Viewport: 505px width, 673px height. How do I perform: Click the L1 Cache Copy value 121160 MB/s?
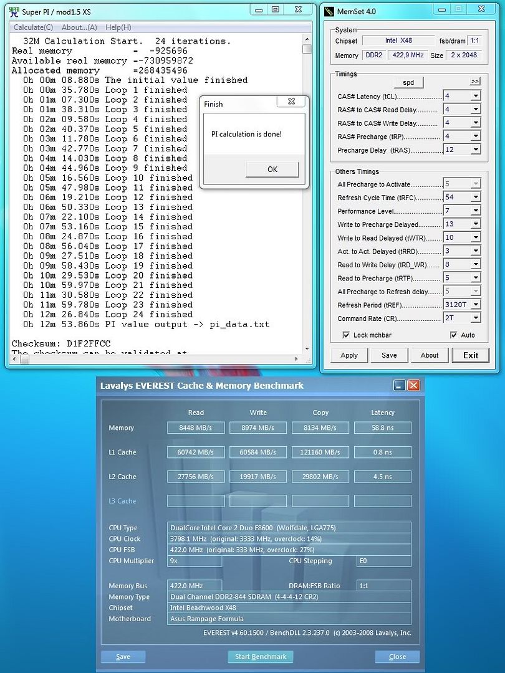[320, 452]
